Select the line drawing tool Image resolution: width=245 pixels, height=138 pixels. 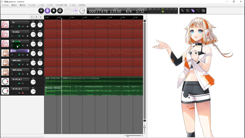(x=198, y=11)
